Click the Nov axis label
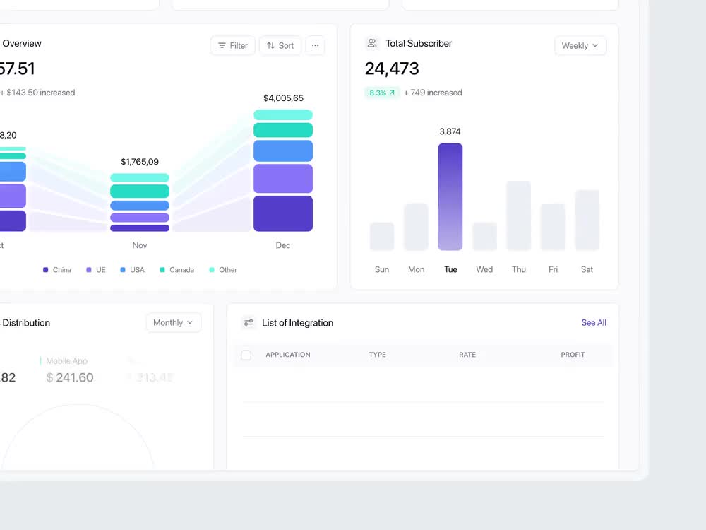The image size is (706, 530). click(x=140, y=245)
